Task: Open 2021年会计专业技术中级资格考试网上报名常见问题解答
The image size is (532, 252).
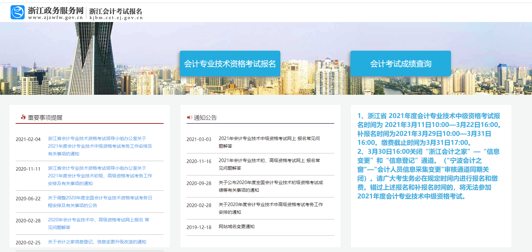Action: (x=269, y=142)
